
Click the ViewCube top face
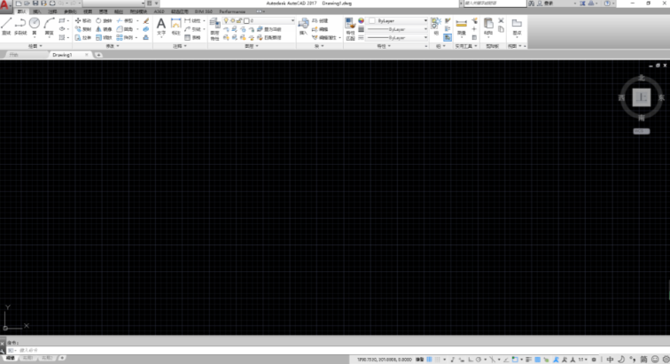tap(640, 93)
